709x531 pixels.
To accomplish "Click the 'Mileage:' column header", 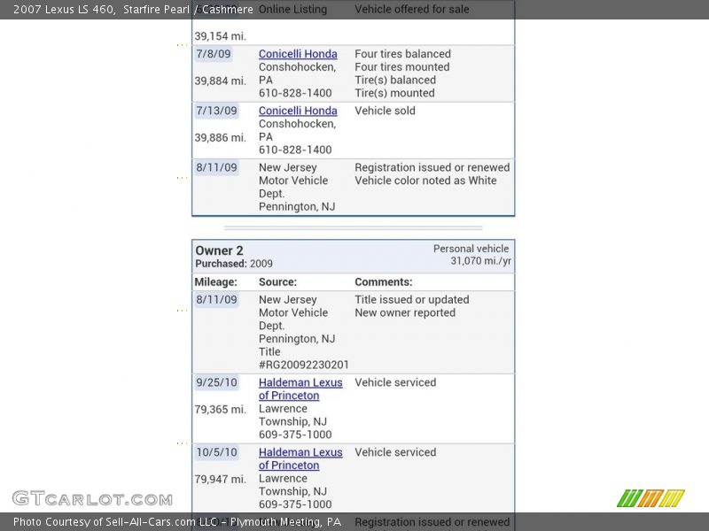I will pos(215,282).
